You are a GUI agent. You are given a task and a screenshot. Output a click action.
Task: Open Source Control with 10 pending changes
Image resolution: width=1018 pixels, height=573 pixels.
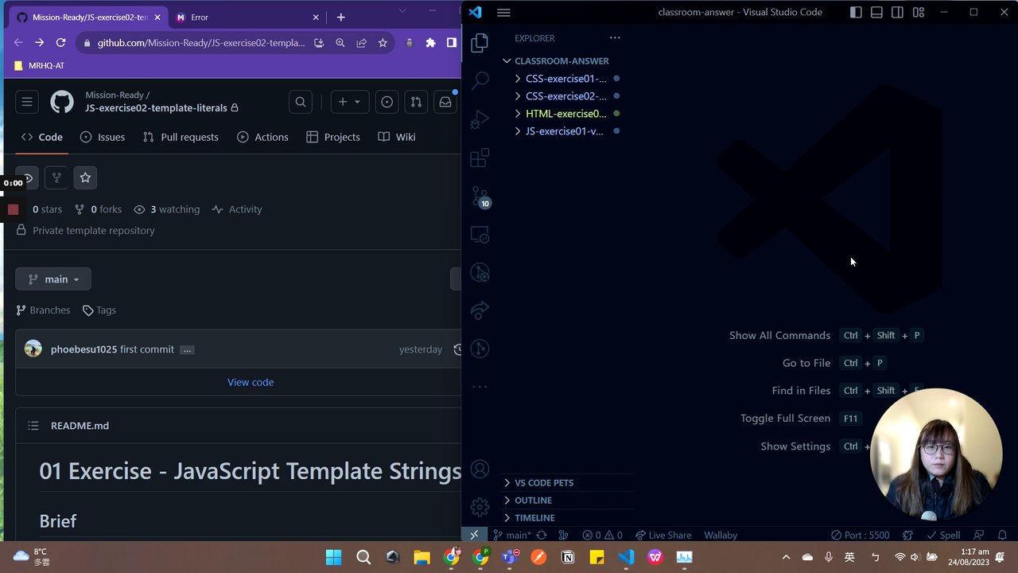(x=480, y=196)
